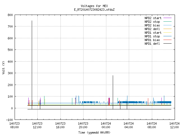This screenshot has height=135, width=180.
Task: Click the 'NPD2 start' legend label
Action: 153,18
